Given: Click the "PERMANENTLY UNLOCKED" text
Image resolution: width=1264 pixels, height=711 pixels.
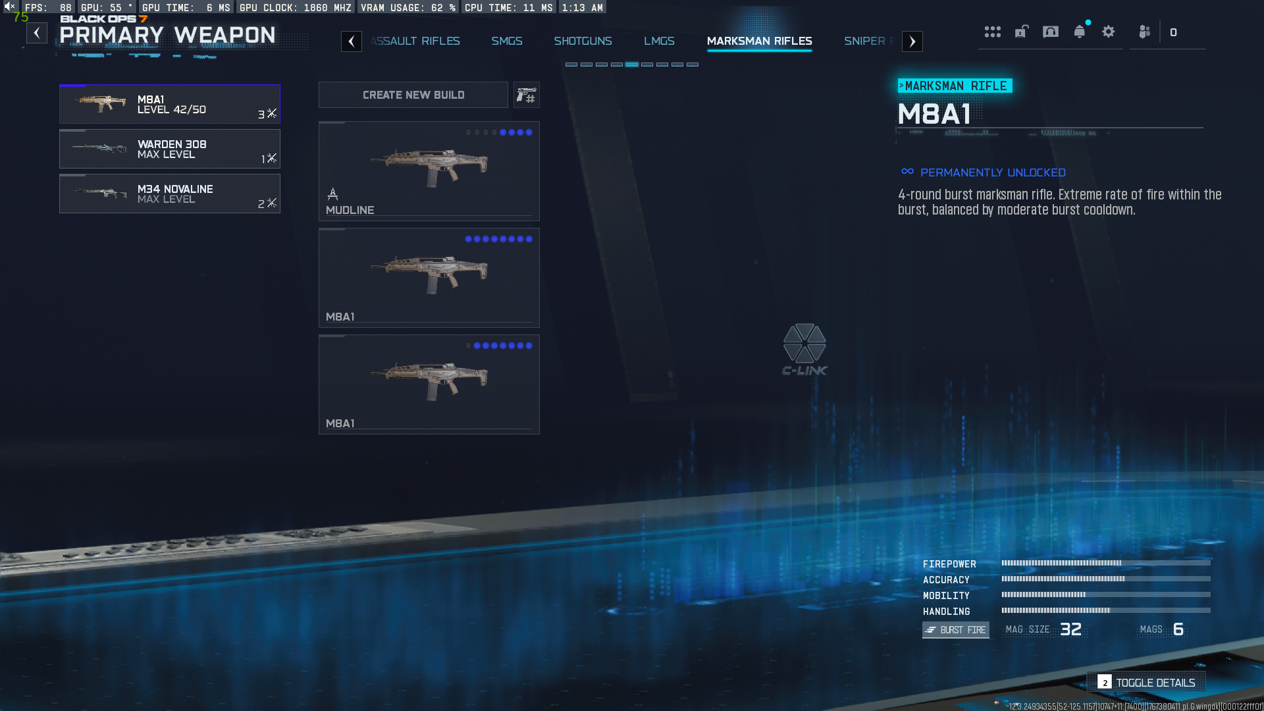Looking at the screenshot, I should coord(993,172).
